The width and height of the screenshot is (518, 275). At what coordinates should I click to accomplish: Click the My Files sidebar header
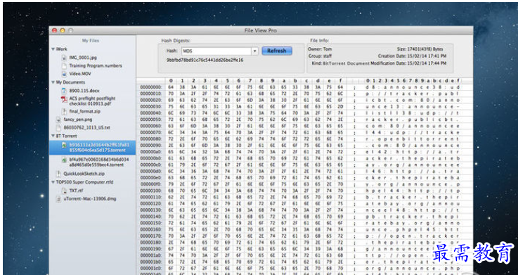(91, 41)
